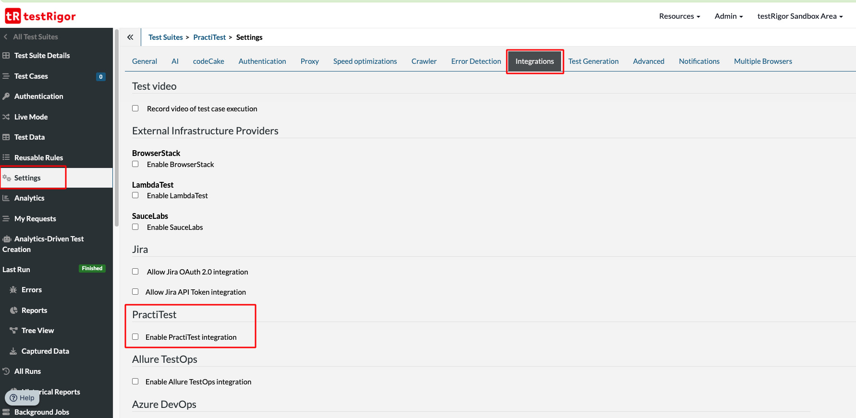Screen dimensions: 856x418
Task: Switch to the AI tab
Action: coord(175,61)
